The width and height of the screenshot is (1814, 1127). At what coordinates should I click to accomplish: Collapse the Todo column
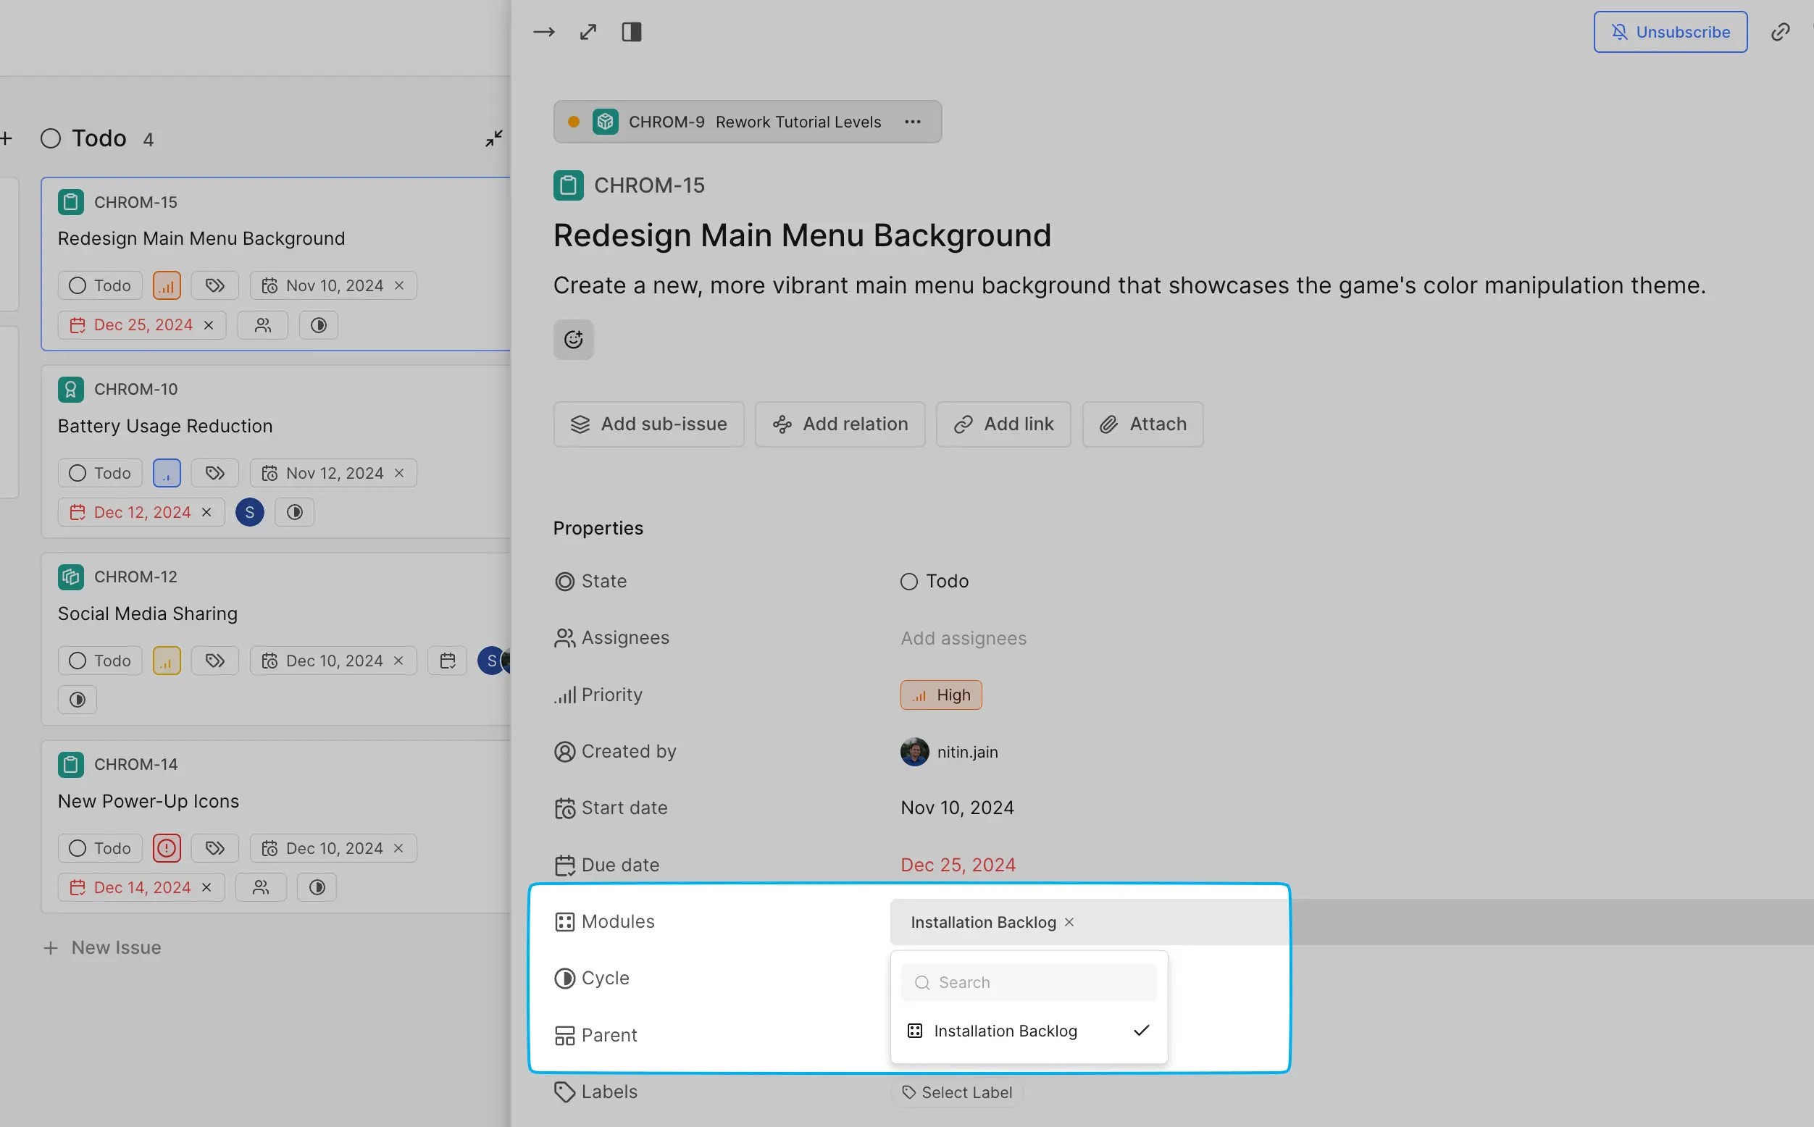pos(493,138)
